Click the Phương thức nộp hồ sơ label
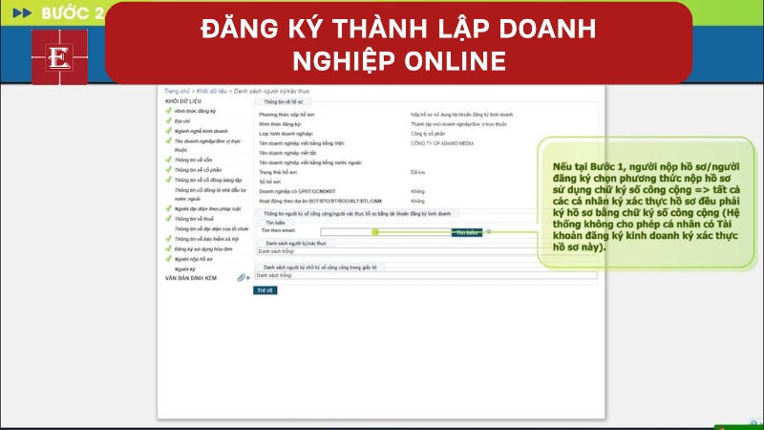Screen dimensions: 764x430 point(286,115)
